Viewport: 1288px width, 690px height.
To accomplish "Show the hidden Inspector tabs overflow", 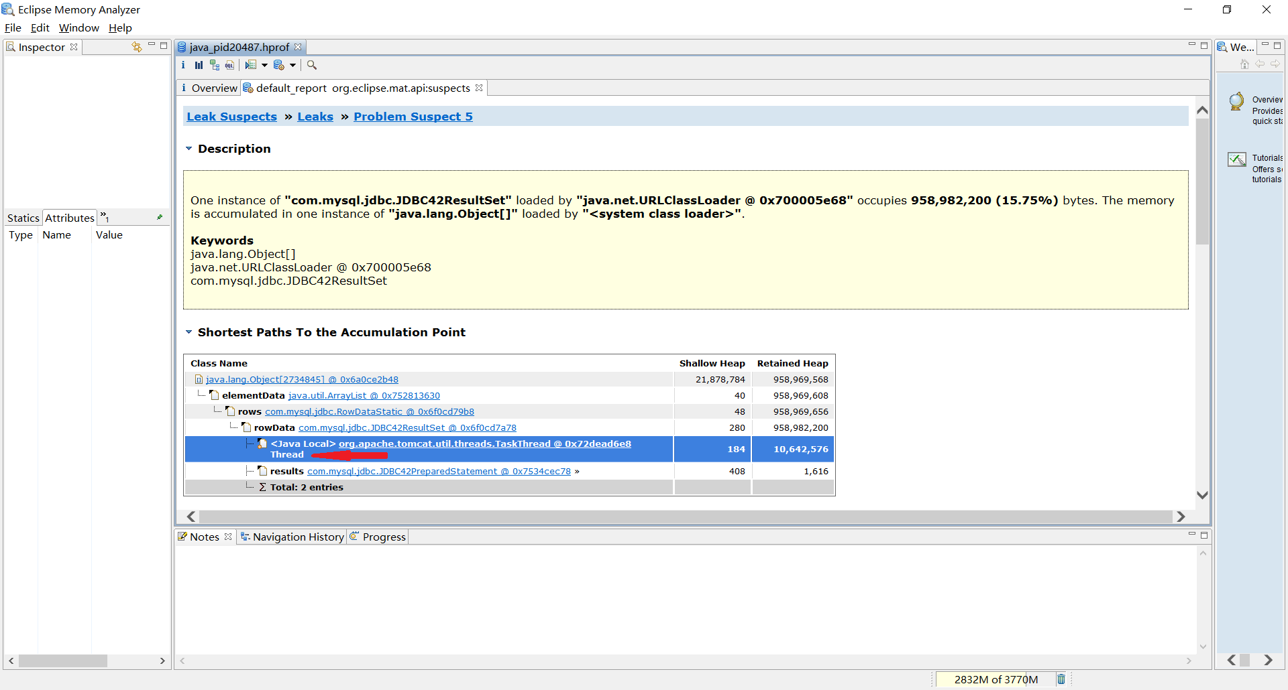I will 105,216.
